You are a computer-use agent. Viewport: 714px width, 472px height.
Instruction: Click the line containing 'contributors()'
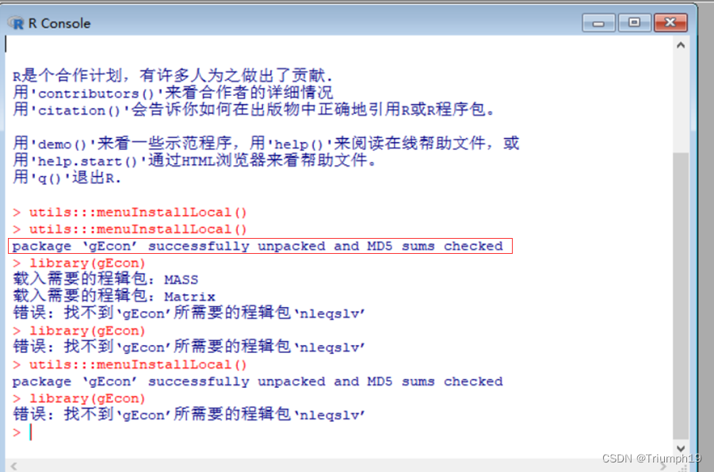click(173, 93)
